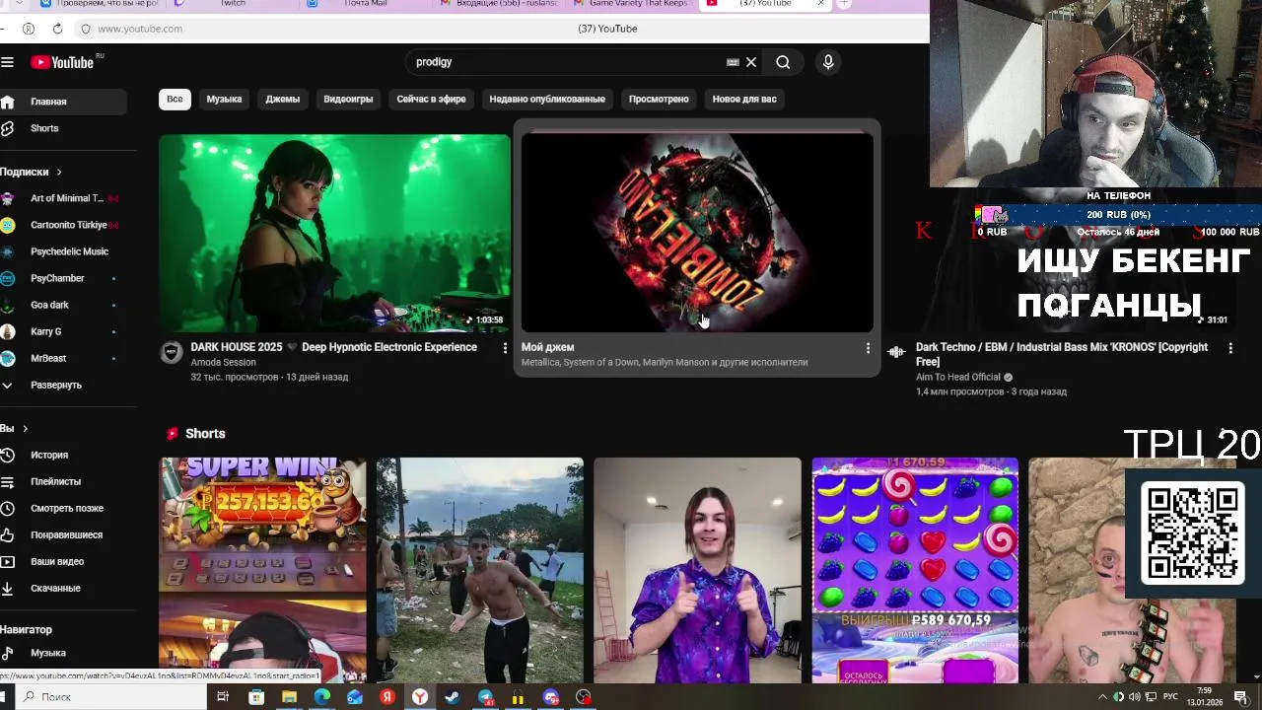Viewport: 1262px width, 710px height.
Task: Open Смотреть позже in the sidebar
Action: pyautogui.click(x=63, y=508)
